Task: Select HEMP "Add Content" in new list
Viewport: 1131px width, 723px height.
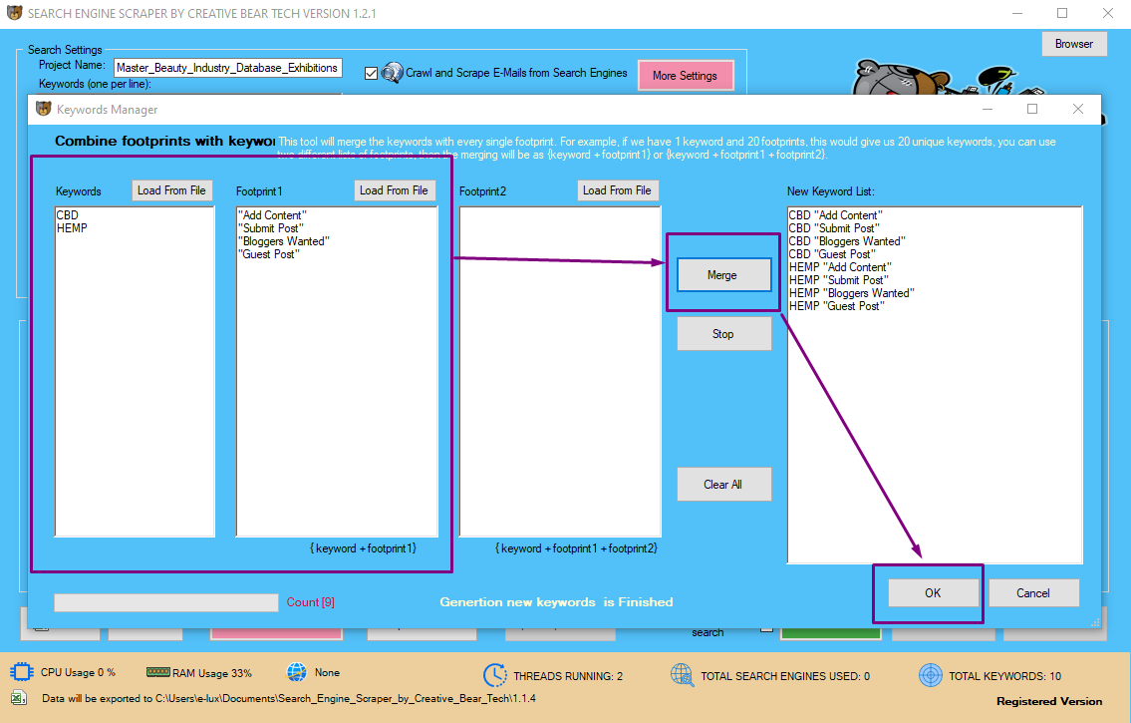Action: coord(840,267)
